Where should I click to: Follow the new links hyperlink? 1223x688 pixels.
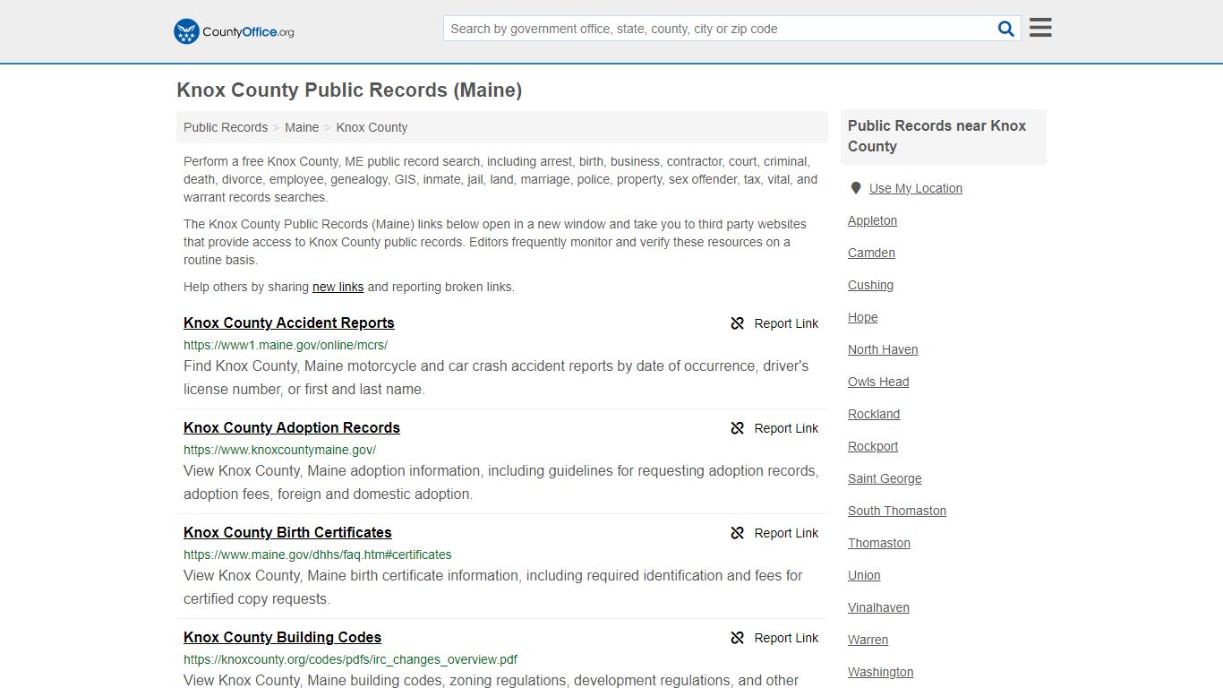pyautogui.click(x=338, y=287)
